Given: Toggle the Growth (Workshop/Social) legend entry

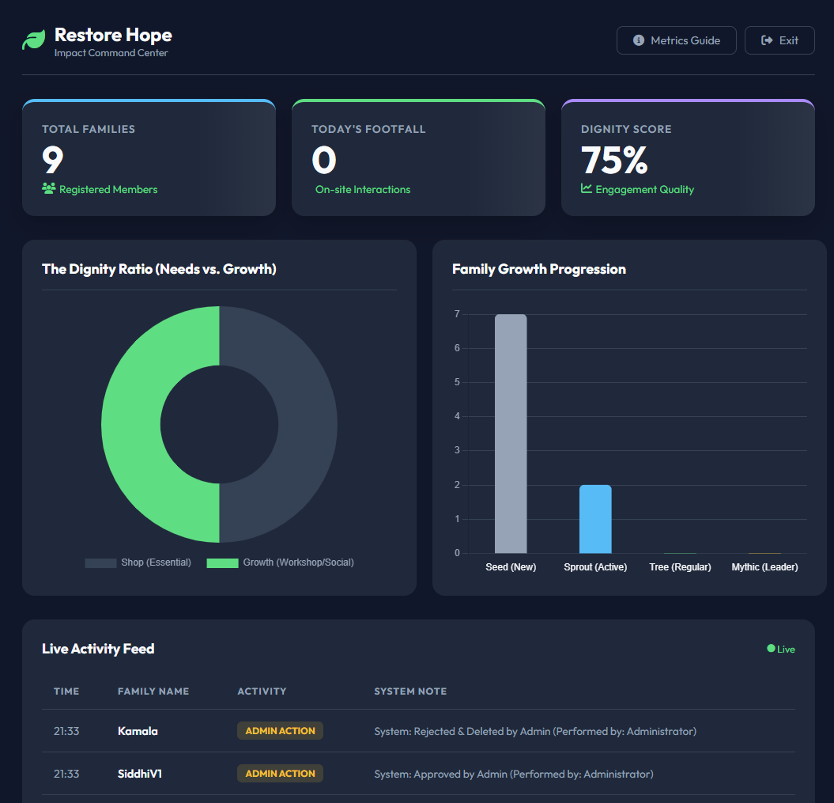Looking at the screenshot, I should click(280, 562).
